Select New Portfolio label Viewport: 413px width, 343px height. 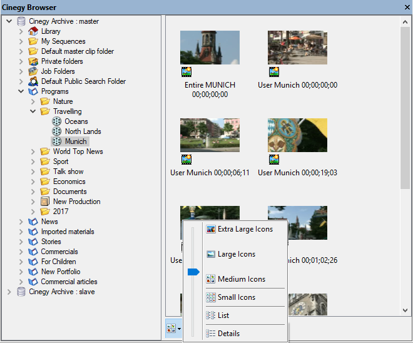pyautogui.click(x=61, y=272)
